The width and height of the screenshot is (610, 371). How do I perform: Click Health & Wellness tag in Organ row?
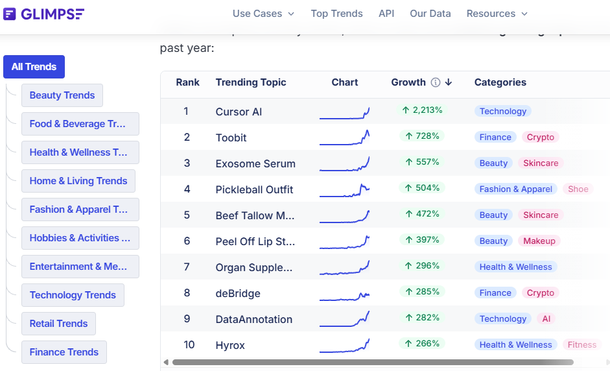[516, 267]
